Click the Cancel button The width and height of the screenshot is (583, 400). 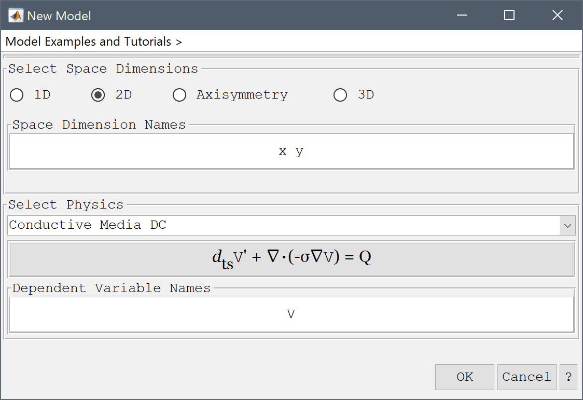click(527, 377)
